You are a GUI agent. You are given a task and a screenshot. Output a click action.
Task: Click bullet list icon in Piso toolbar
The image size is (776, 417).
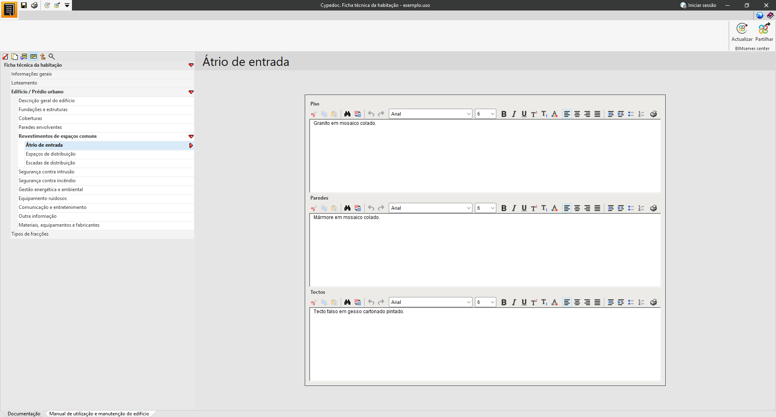[631, 114]
